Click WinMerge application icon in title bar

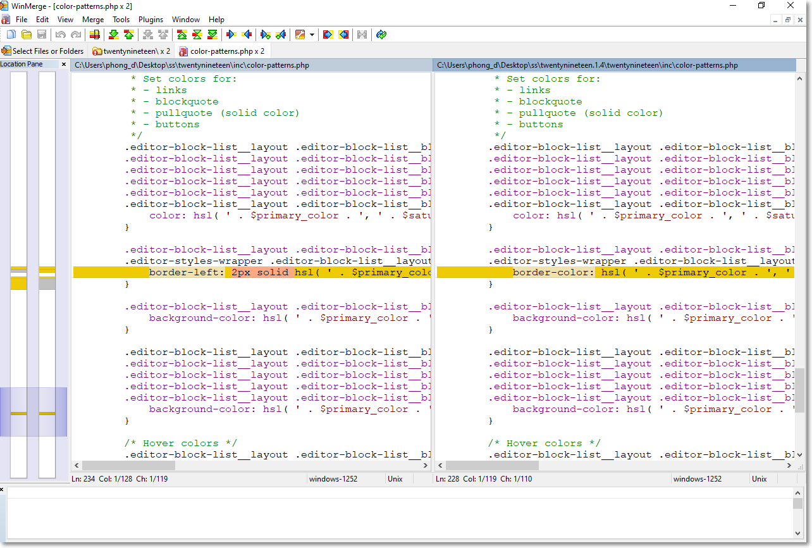pyautogui.click(x=4, y=6)
